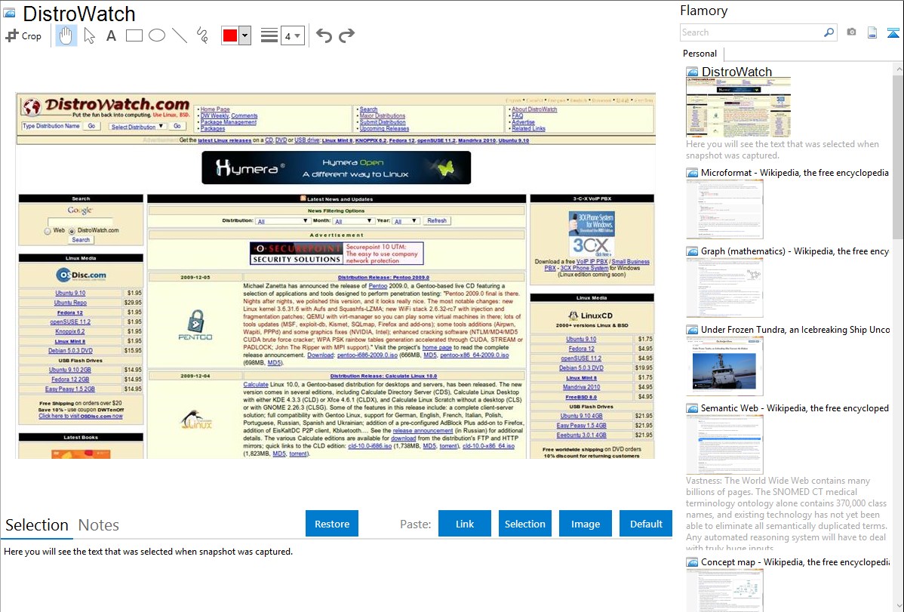Click the About DistroWatch link
The height and width of the screenshot is (612, 904).
pos(534,109)
